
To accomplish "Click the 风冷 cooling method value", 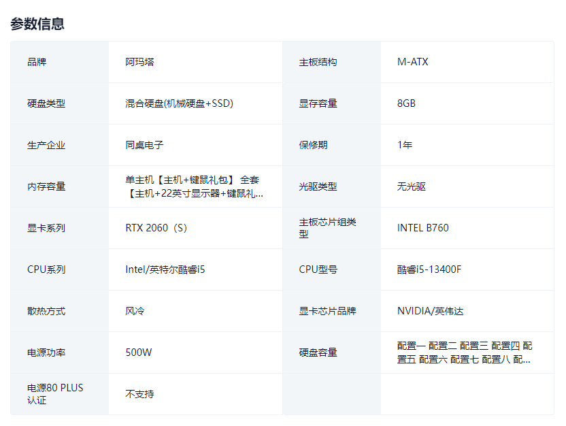I will tap(135, 311).
